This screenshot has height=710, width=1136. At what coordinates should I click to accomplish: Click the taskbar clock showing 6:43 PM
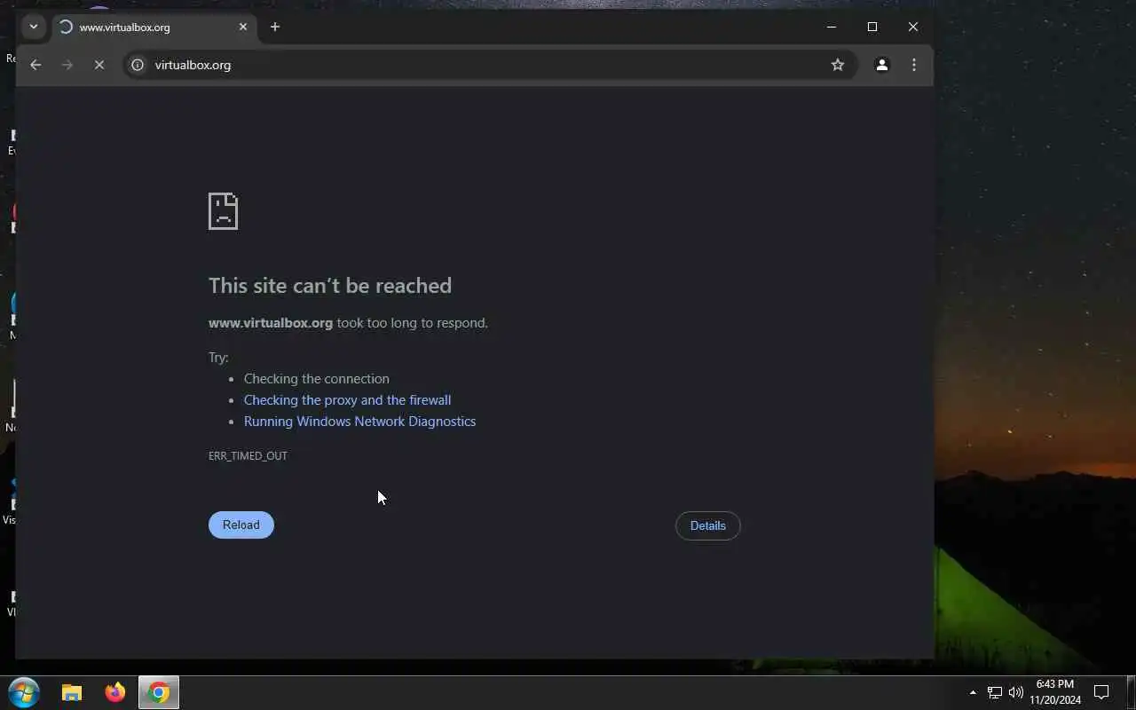(x=1055, y=692)
